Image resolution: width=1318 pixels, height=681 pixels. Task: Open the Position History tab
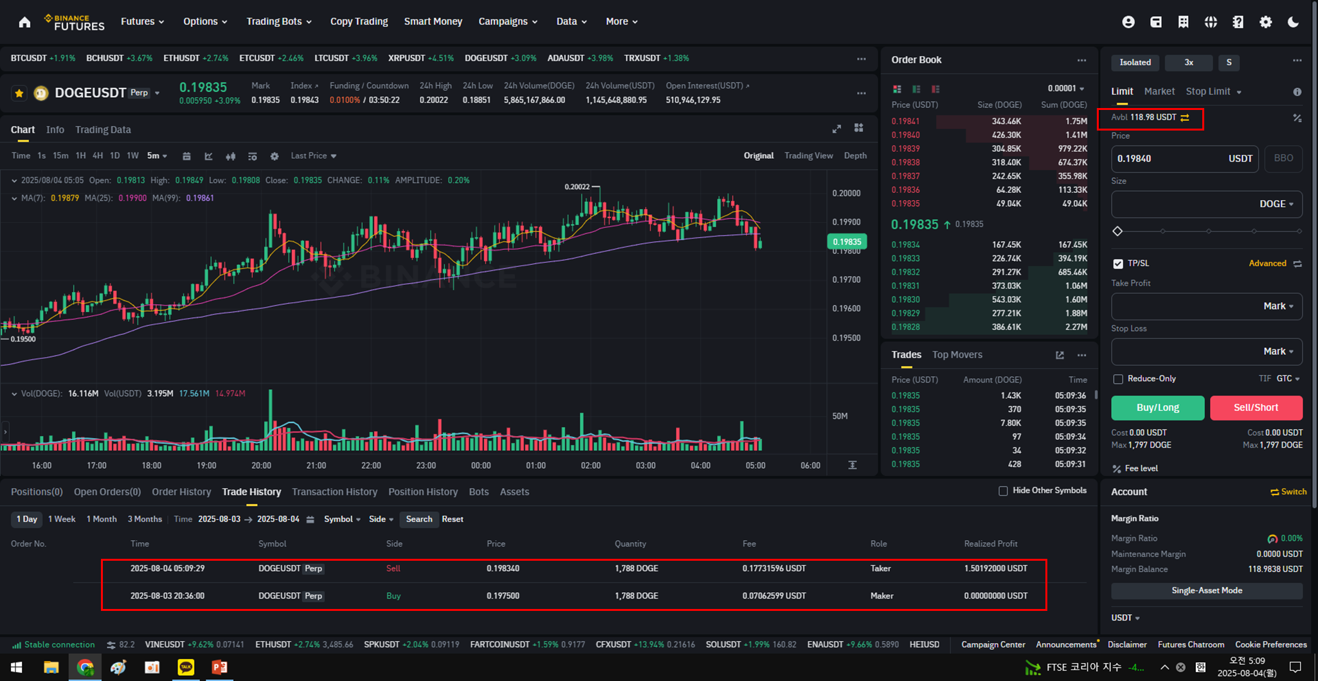pyautogui.click(x=422, y=492)
